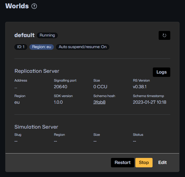Click the signalling port value 20640

point(60,87)
